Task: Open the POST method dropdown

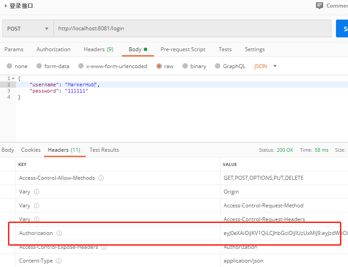Action: coord(28,28)
